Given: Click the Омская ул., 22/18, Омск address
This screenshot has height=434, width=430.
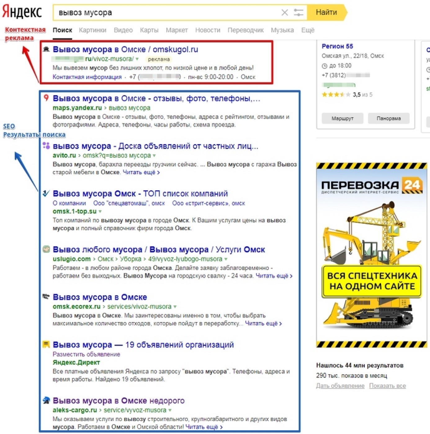Looking at the screenshot, I should coord(353,56).
